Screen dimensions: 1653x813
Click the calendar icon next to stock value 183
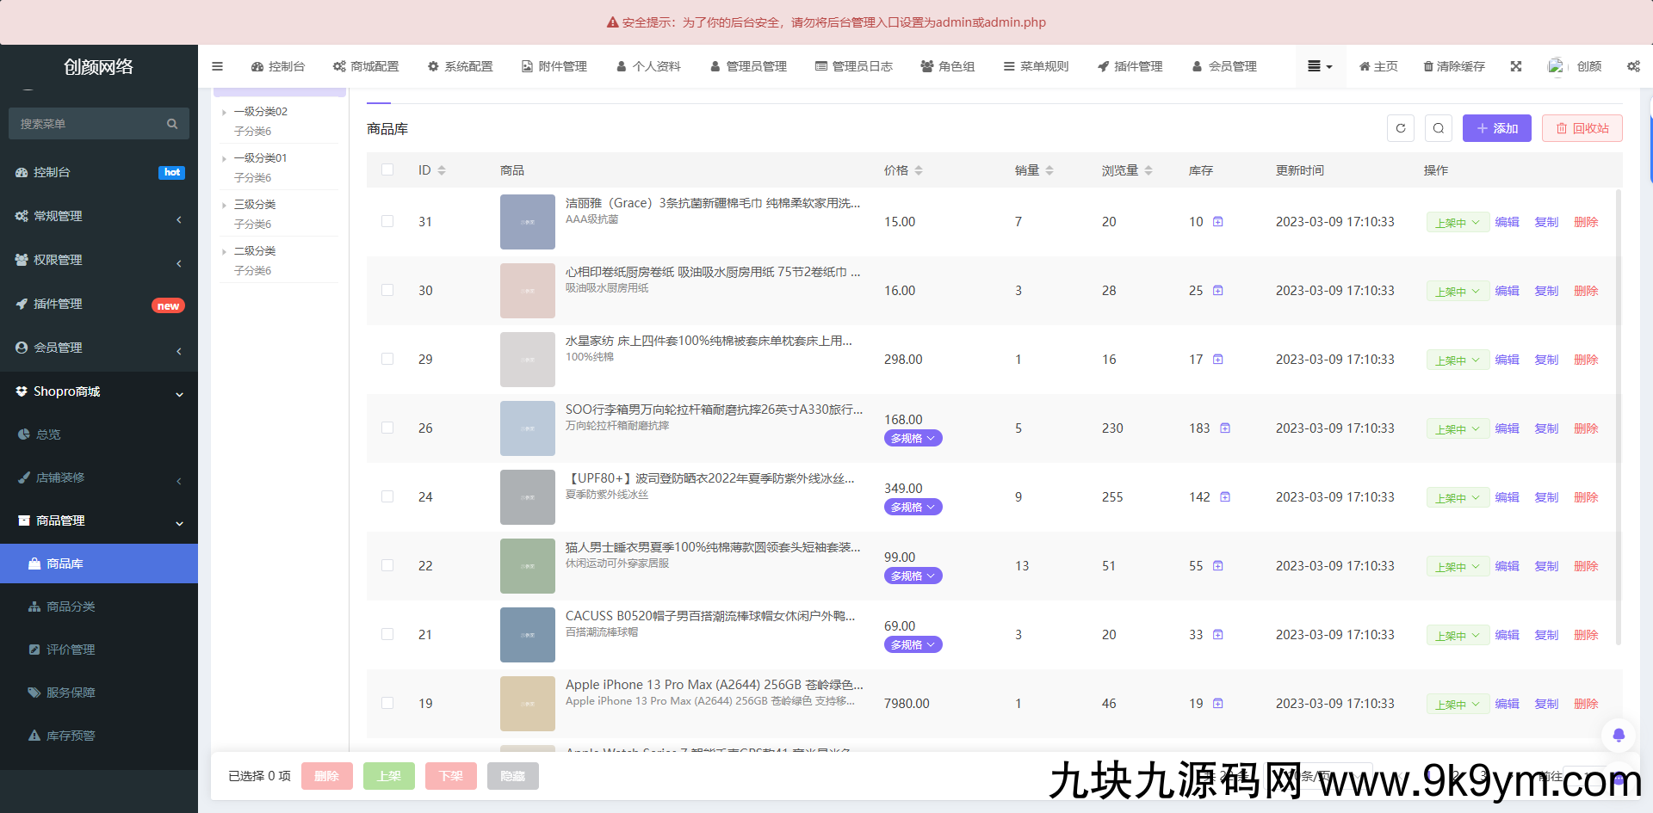1224,428
